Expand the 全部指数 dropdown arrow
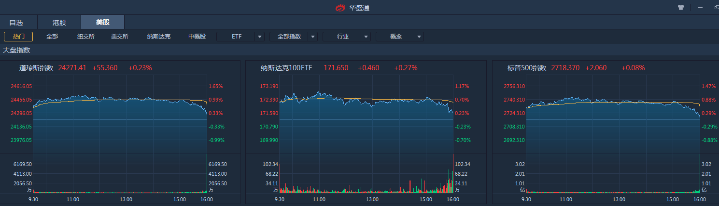The image size is (719, 206). tap(313, 37)
